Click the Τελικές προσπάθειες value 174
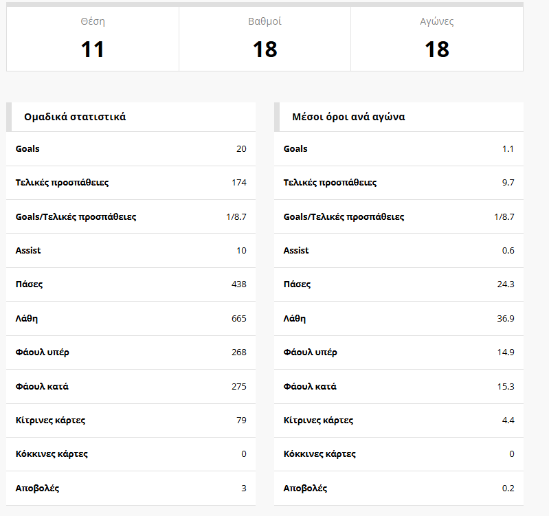Image resolution: width=549 pixels, height=516 pixels. pos(239,183)
